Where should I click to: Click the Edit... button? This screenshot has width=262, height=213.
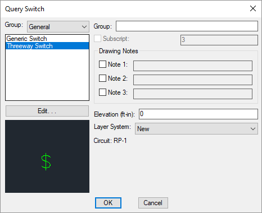pyautogui.click(x=47, y=111)
